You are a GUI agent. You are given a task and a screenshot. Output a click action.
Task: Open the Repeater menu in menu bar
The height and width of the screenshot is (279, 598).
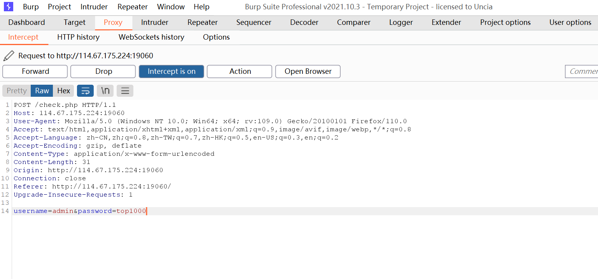[x=133, y=7]
